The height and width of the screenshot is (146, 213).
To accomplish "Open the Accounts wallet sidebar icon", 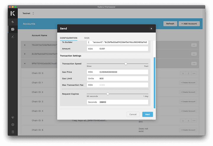I will point(13,29).
